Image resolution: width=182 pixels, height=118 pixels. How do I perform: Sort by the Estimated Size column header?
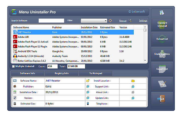pos(109,27)
